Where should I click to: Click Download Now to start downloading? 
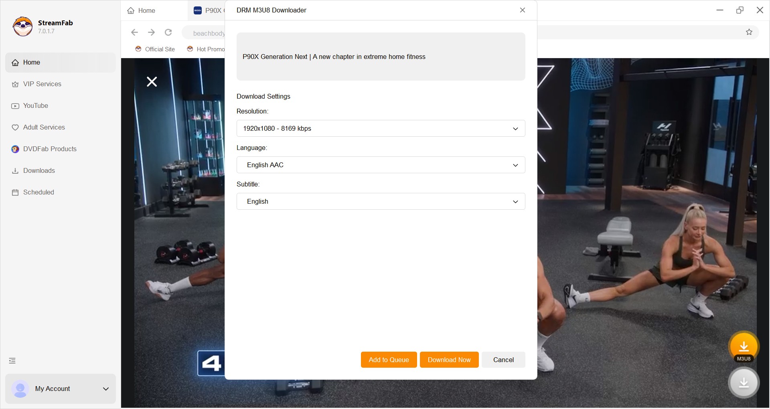click(x=449, y=359)
